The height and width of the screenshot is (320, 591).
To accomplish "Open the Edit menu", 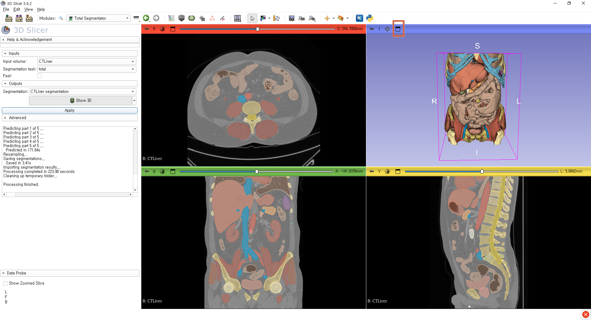I will 17,10.
